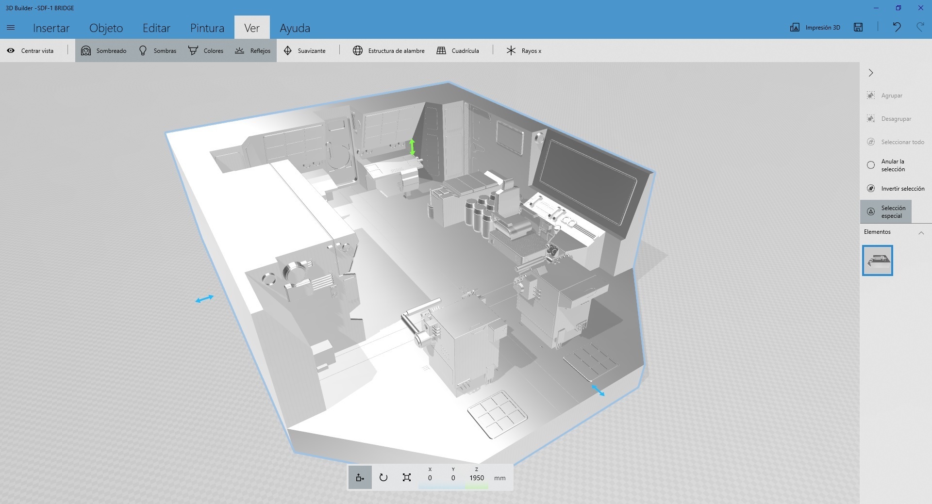Undo the last action
This screenshot has height=504, width=932.
pos(897,28)
